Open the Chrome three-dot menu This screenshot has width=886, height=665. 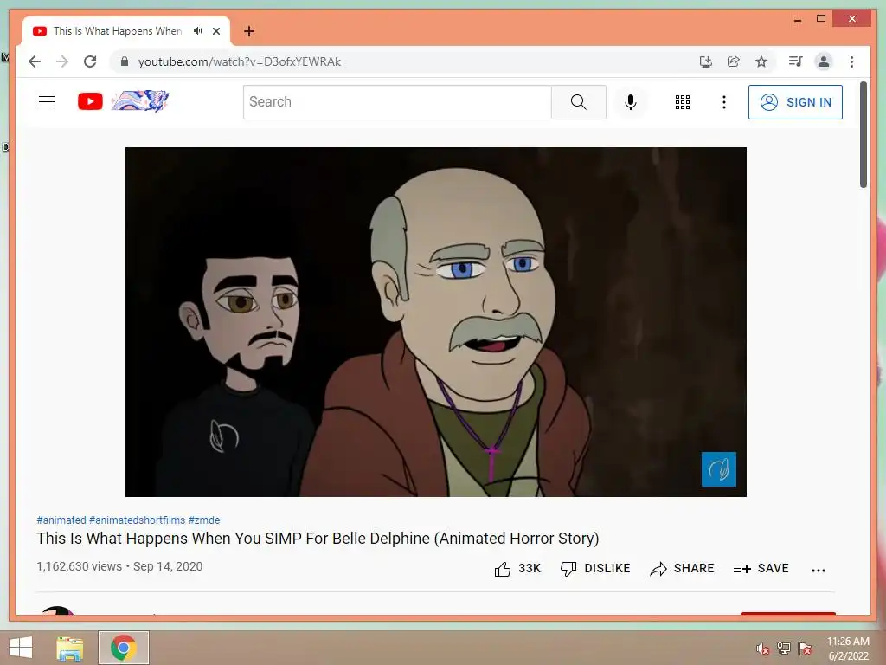(x=851, y=61)
